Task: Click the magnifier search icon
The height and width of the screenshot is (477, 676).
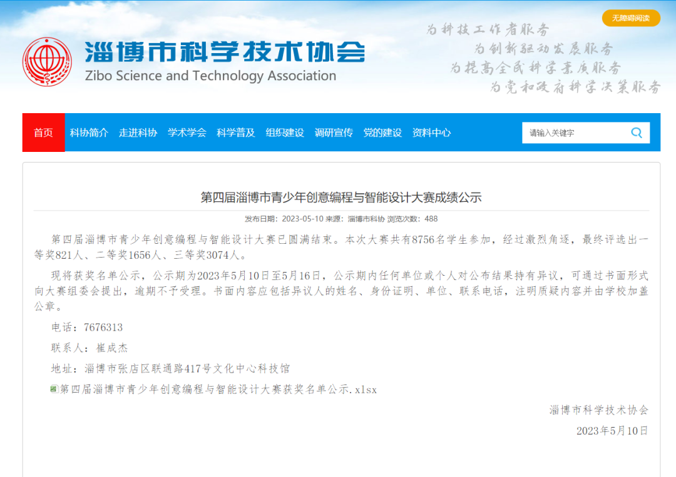Action: tap(637, 133)
